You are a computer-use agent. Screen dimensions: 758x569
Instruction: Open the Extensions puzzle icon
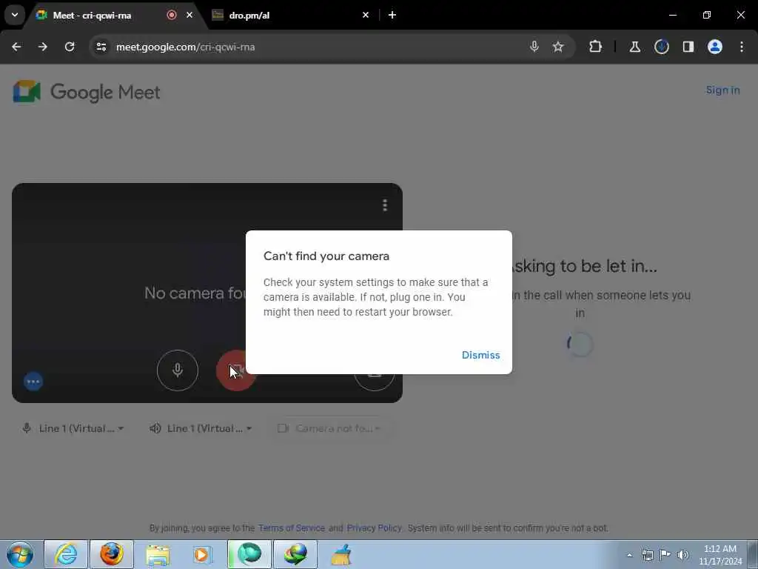[x=596, y=47]
